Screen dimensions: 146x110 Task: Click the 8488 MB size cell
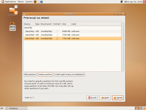tap(66, 31)
